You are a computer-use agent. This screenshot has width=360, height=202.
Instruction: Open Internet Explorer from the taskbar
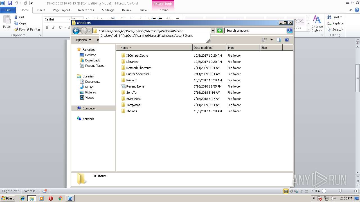pyautogui.click(x=22, y=198)
